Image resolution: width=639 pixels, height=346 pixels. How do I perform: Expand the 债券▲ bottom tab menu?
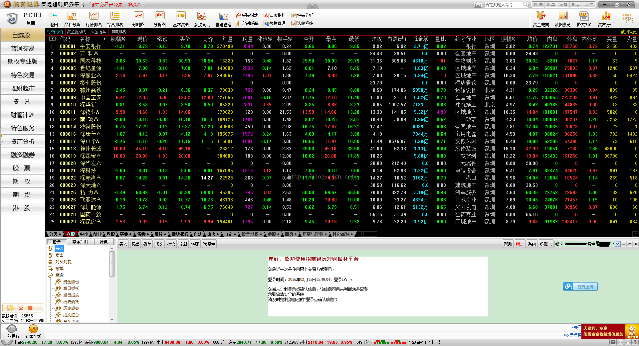click(x=143, y=234)
